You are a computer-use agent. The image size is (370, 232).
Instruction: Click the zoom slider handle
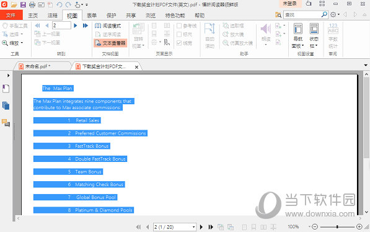[x=337, y=227]
